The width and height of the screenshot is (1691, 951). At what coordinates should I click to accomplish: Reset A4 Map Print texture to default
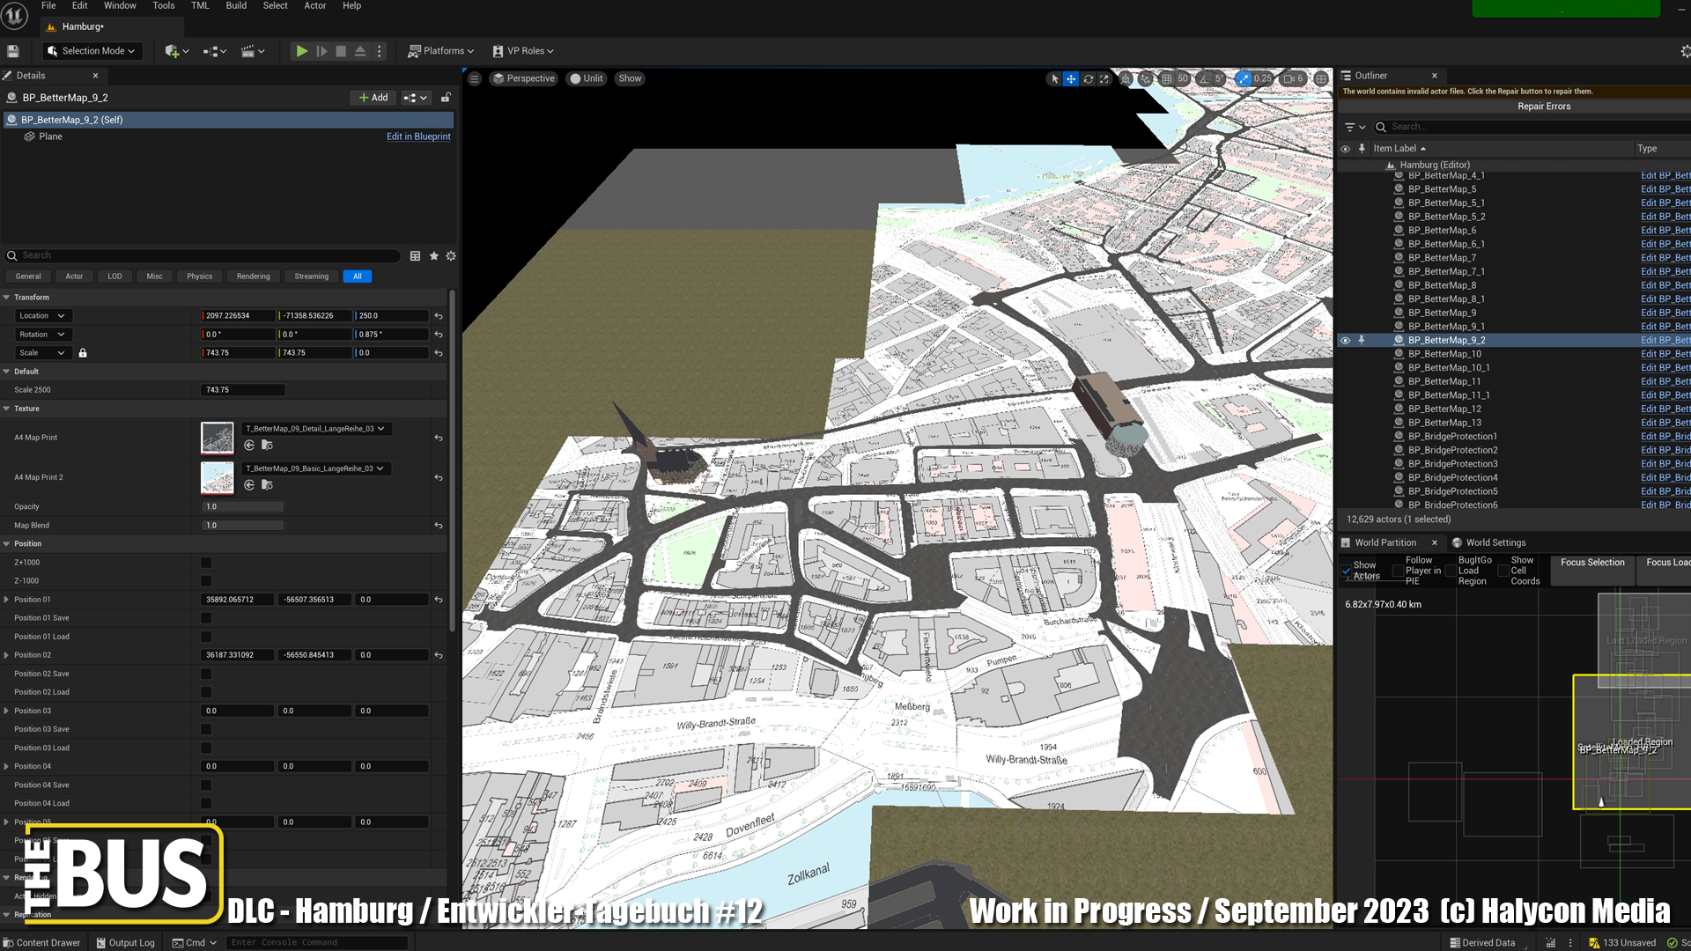coord(439,438)
